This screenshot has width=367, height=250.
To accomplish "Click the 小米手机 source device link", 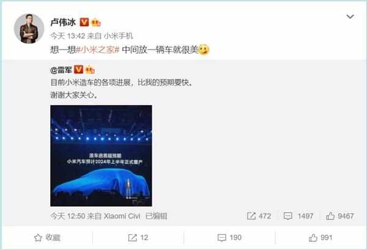I will (118, 36).
